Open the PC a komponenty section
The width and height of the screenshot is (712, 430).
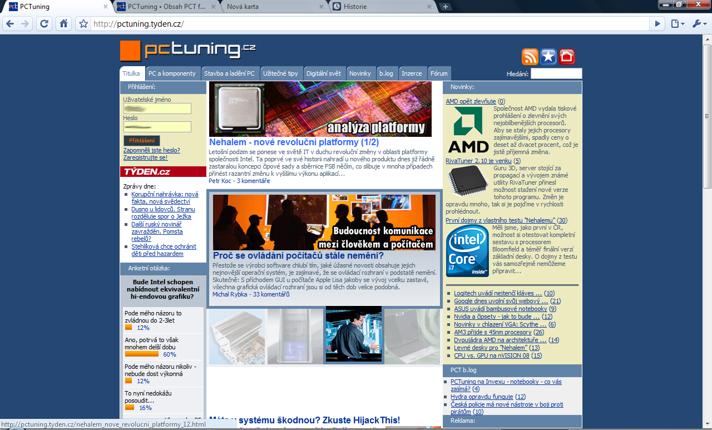172,73
